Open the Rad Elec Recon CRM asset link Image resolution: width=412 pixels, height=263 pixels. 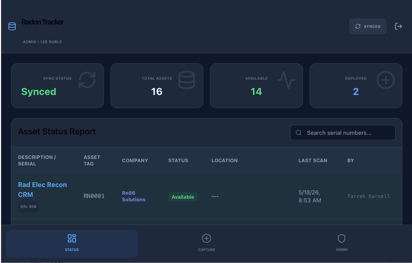(x=42, y=190)
